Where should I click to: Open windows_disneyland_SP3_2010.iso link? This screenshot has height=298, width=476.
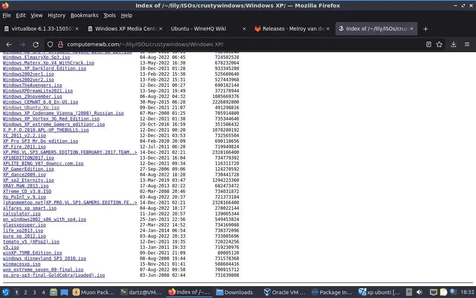tap(44, 259)
